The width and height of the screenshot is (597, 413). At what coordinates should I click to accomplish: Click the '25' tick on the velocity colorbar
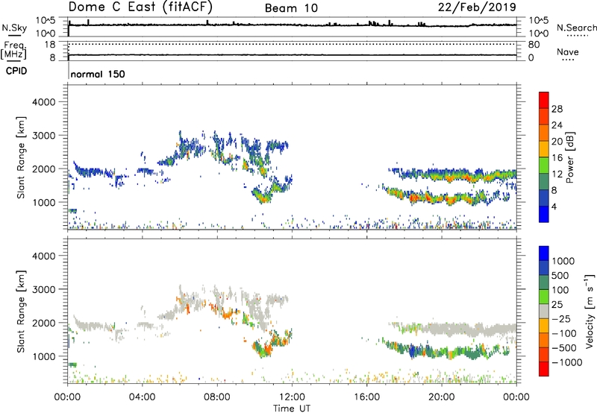[x=557, y=304]
